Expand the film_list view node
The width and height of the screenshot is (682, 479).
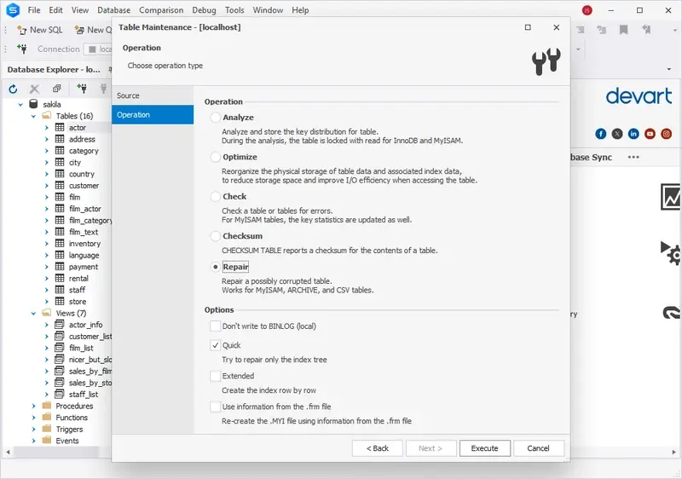[47, 348]
